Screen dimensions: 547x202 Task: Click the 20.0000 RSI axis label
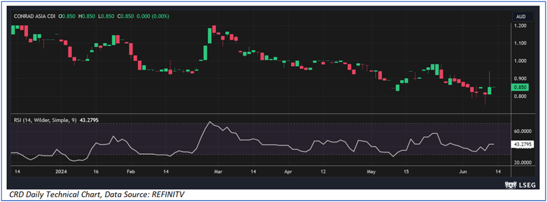point(523,163)
